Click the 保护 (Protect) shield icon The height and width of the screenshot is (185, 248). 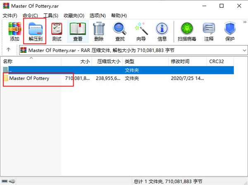(x=230, y=32)
